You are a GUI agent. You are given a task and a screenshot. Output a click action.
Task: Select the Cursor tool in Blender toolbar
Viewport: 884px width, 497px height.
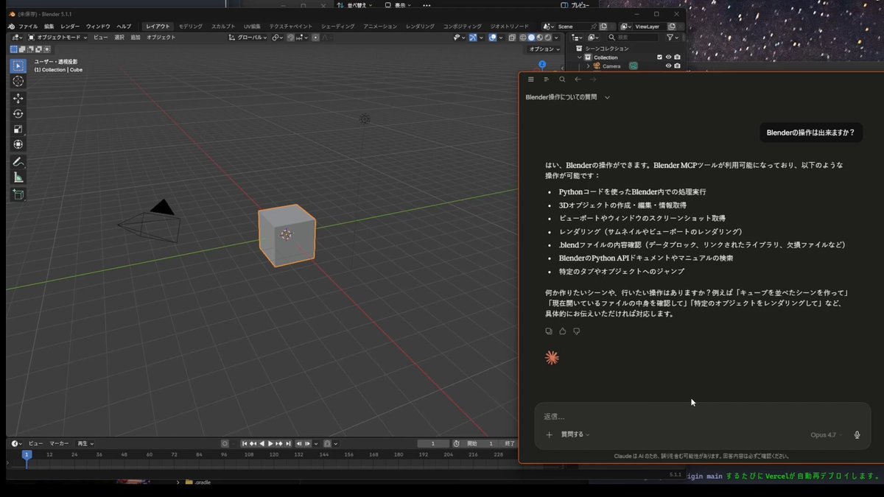(x=18, y=81)
